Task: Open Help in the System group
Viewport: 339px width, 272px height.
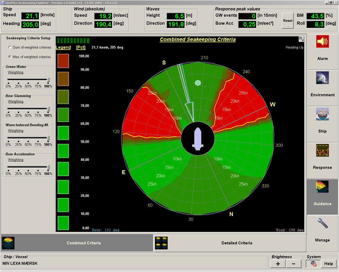Action: [x=329, y=264]
